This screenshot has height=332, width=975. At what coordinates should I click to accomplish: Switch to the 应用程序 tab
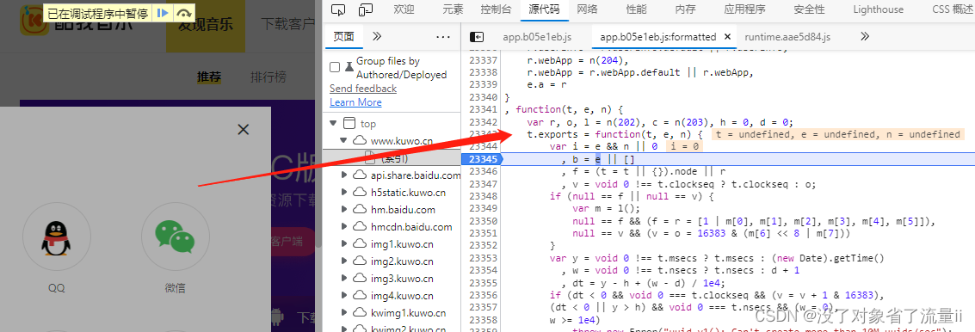[745, 9]
